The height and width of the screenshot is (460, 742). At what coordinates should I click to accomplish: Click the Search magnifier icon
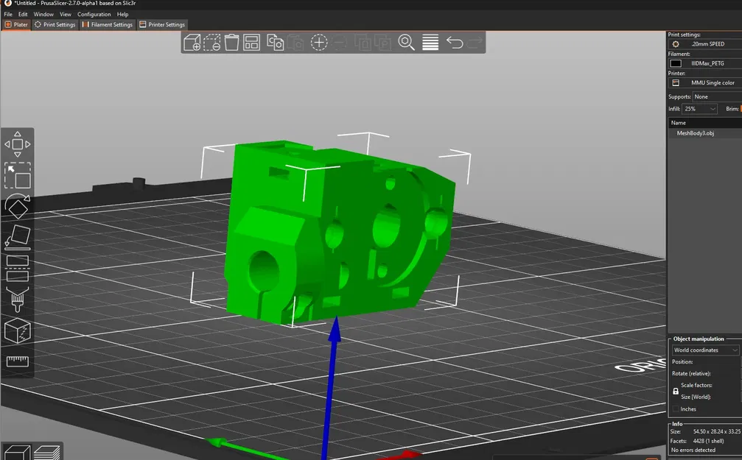406,43
